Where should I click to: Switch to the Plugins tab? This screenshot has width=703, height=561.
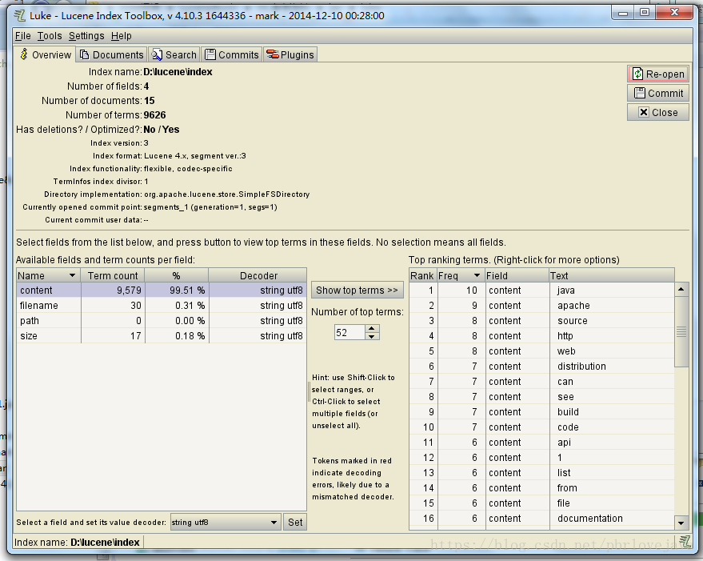click(290, 54)
